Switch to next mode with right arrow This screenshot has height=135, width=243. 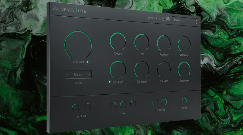(x=89, y=74)
